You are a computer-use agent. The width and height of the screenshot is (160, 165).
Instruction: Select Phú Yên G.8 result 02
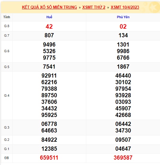pyautogui.click(x=123, y=27)
